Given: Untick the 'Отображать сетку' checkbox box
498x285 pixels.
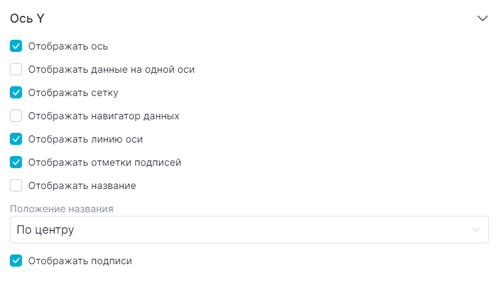Looking at the screenshot, I should click(x=17, y=92).
